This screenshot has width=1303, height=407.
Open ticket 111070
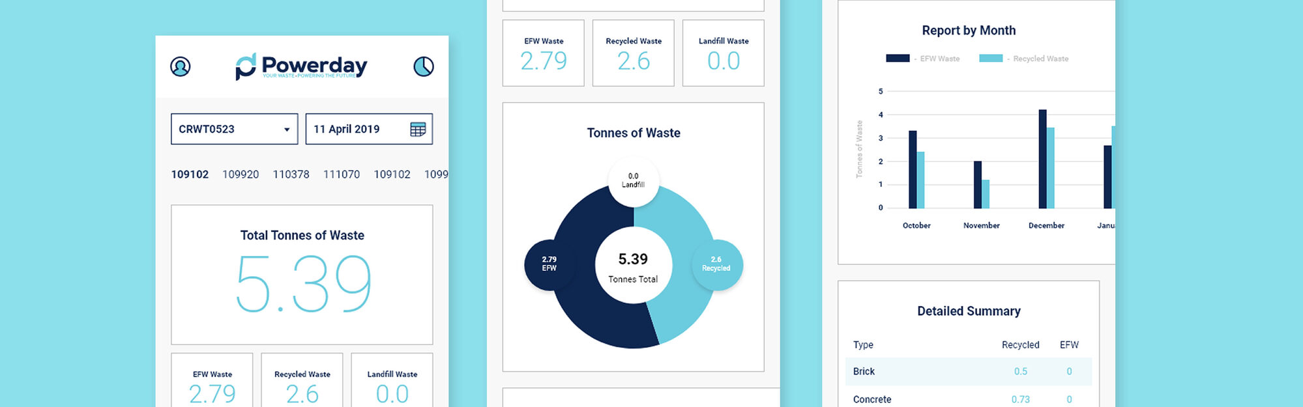point(342,175)
